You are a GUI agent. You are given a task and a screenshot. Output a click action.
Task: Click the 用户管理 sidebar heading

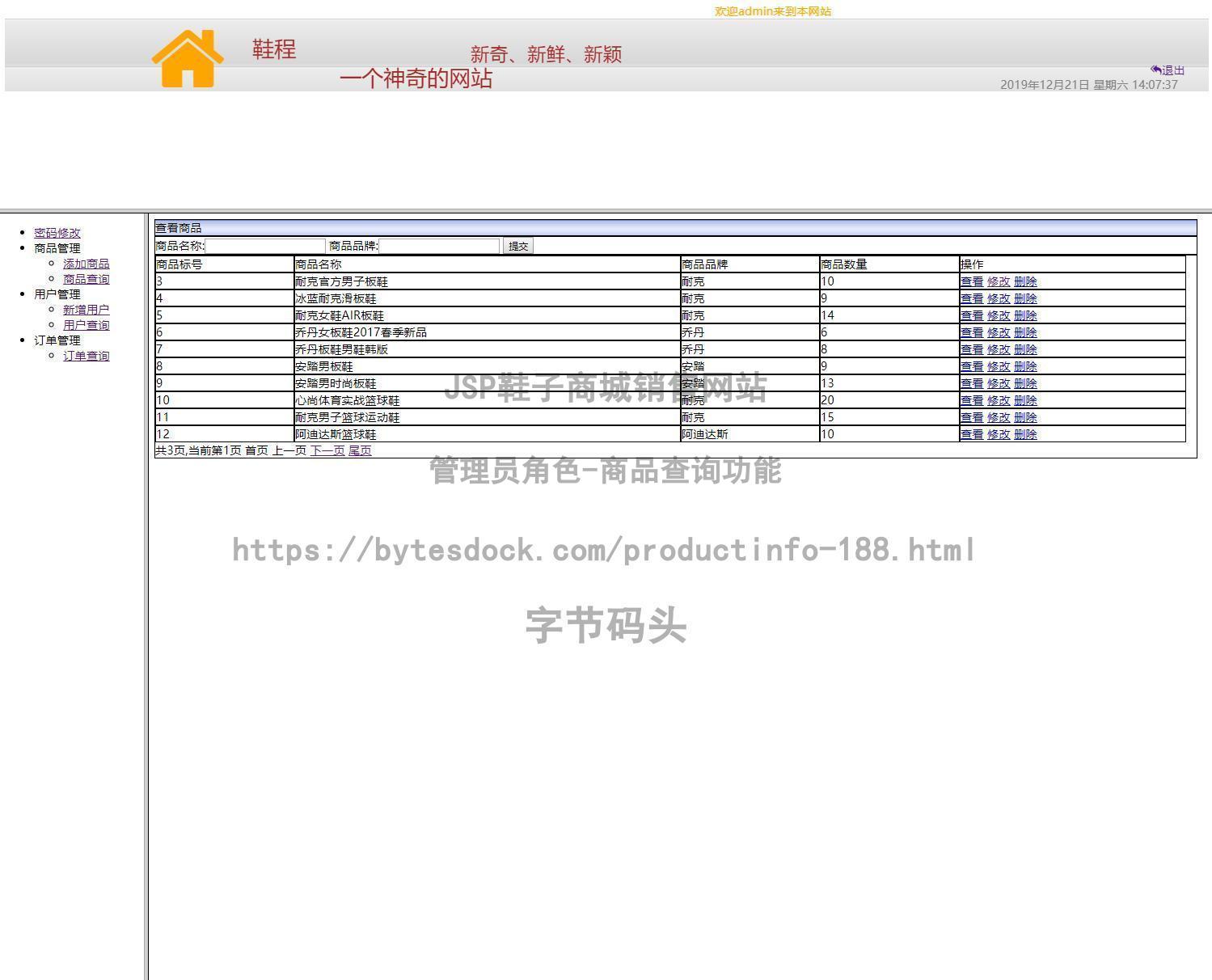tap(57, 294)
